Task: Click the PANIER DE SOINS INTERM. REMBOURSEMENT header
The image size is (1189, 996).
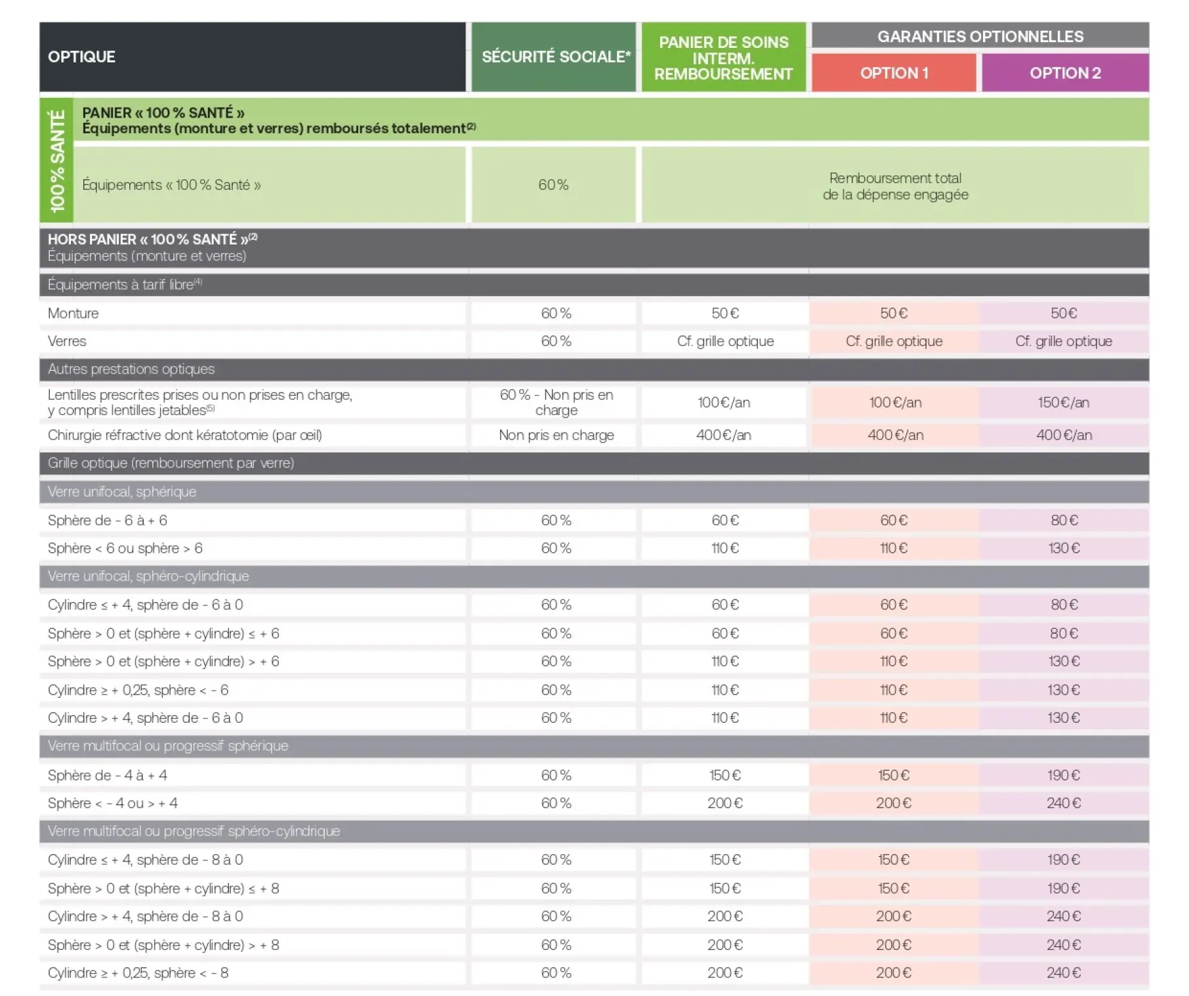Action: click(x=723, y=58)
